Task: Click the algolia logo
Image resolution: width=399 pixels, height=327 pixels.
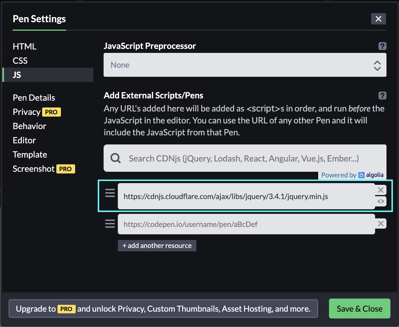Action: pos(371,175)
